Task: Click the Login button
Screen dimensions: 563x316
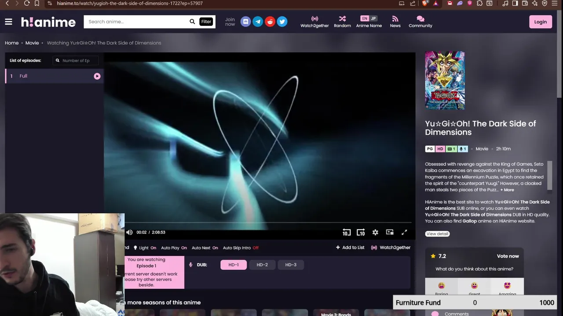Action: point(541,22)
